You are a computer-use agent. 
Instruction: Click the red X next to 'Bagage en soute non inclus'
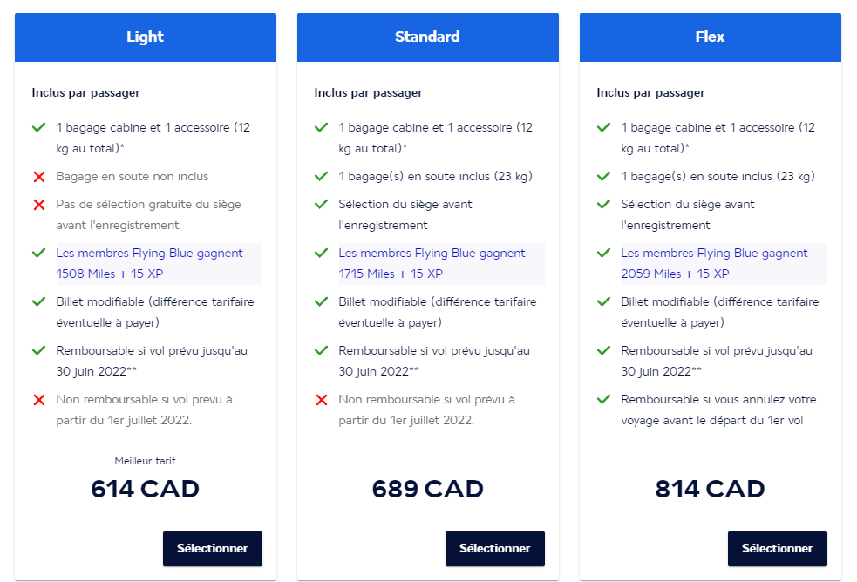pyautogui.click(x=38, y=177)
